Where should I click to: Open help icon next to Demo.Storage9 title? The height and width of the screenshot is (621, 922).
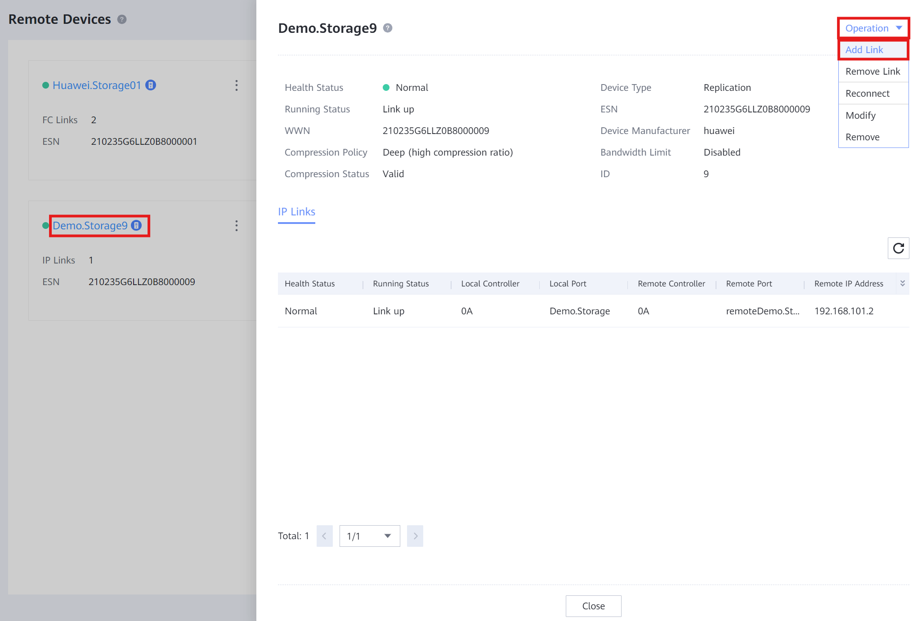pyautogui.click(x=388, y=28)
